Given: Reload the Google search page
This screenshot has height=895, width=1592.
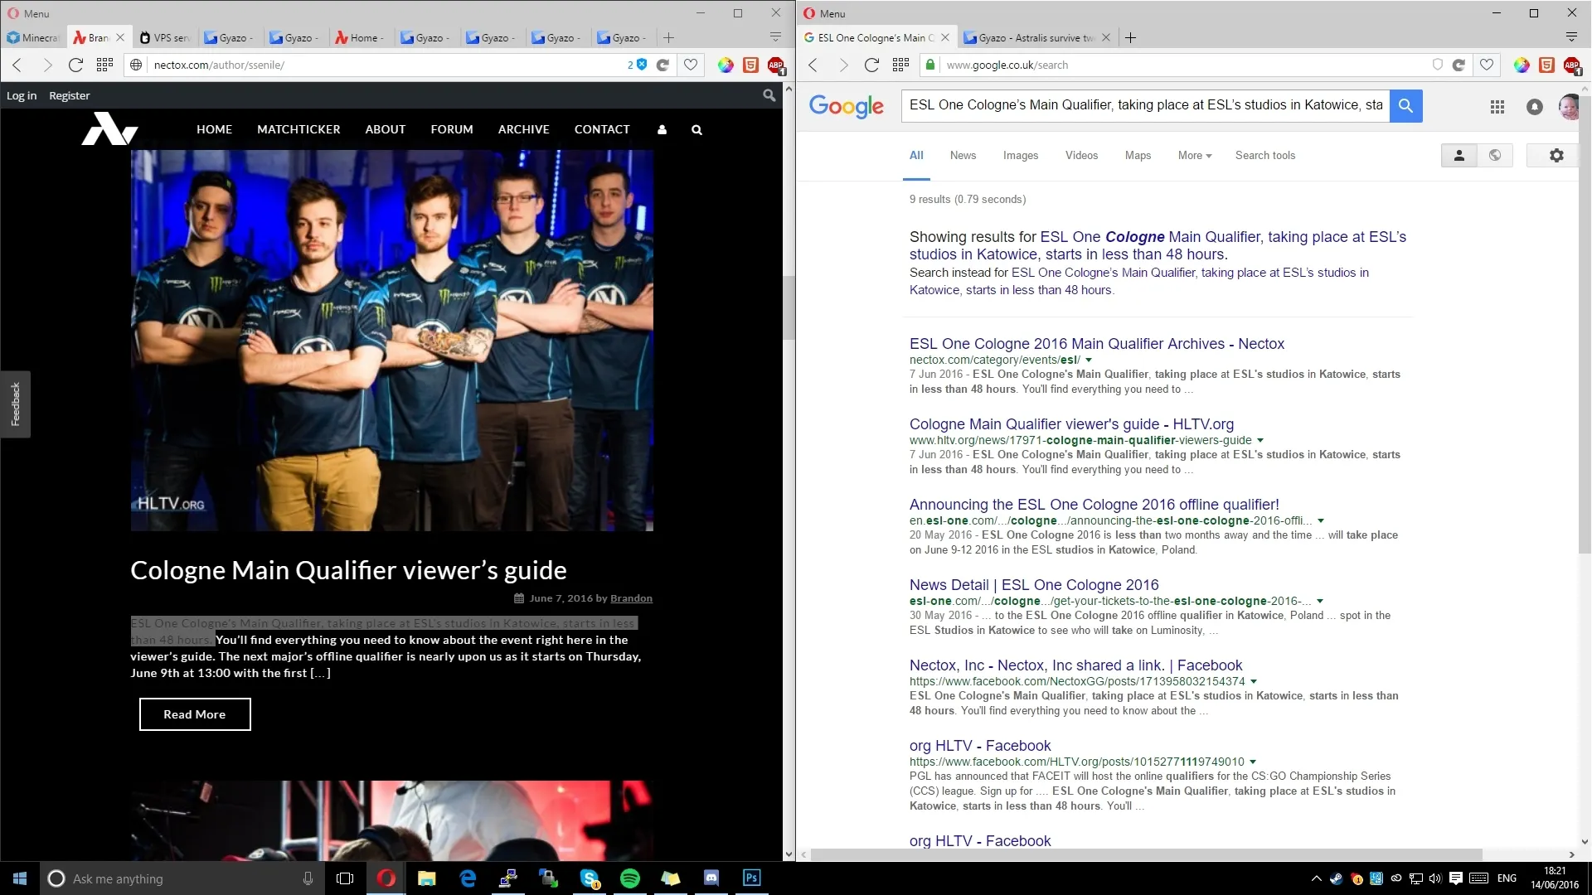Looking at the screenshot, I should (x=871, y=65).
